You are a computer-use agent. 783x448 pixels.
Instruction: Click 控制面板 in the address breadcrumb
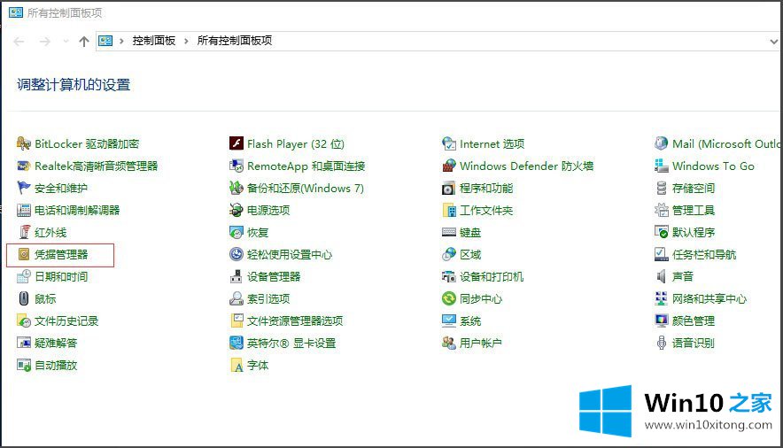point(154,41)
